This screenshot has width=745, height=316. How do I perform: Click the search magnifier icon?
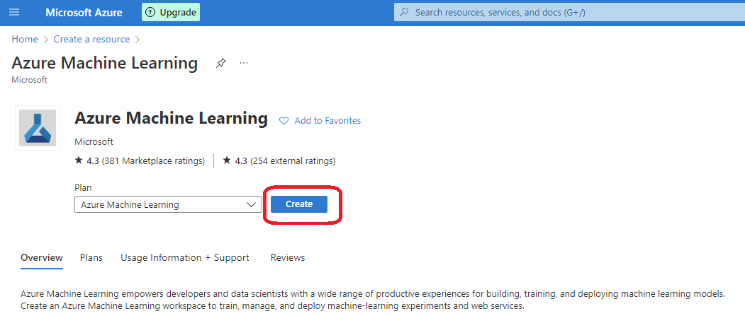[x=404, y=12]
